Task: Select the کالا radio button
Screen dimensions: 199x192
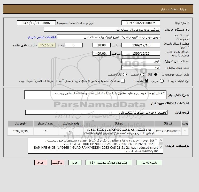Action: click(x=156, y=74)
